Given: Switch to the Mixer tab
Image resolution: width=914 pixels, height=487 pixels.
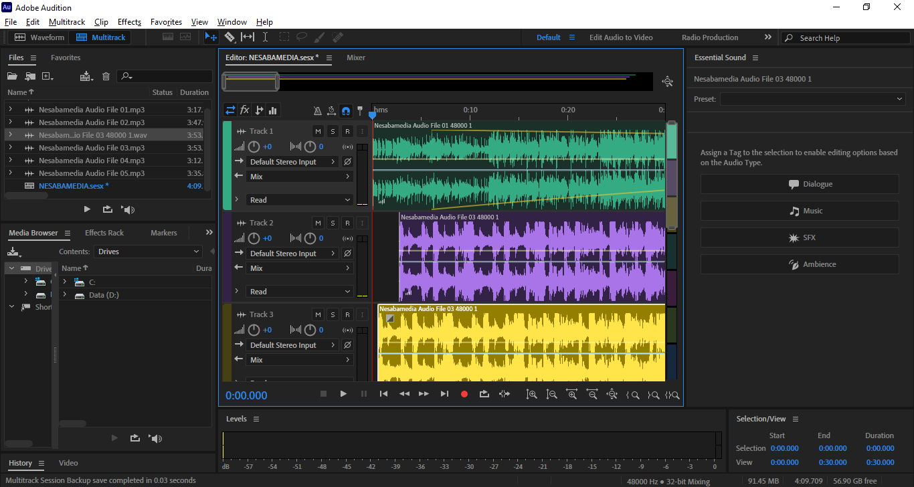Looking at the screenshot, I should click(355, 58).
